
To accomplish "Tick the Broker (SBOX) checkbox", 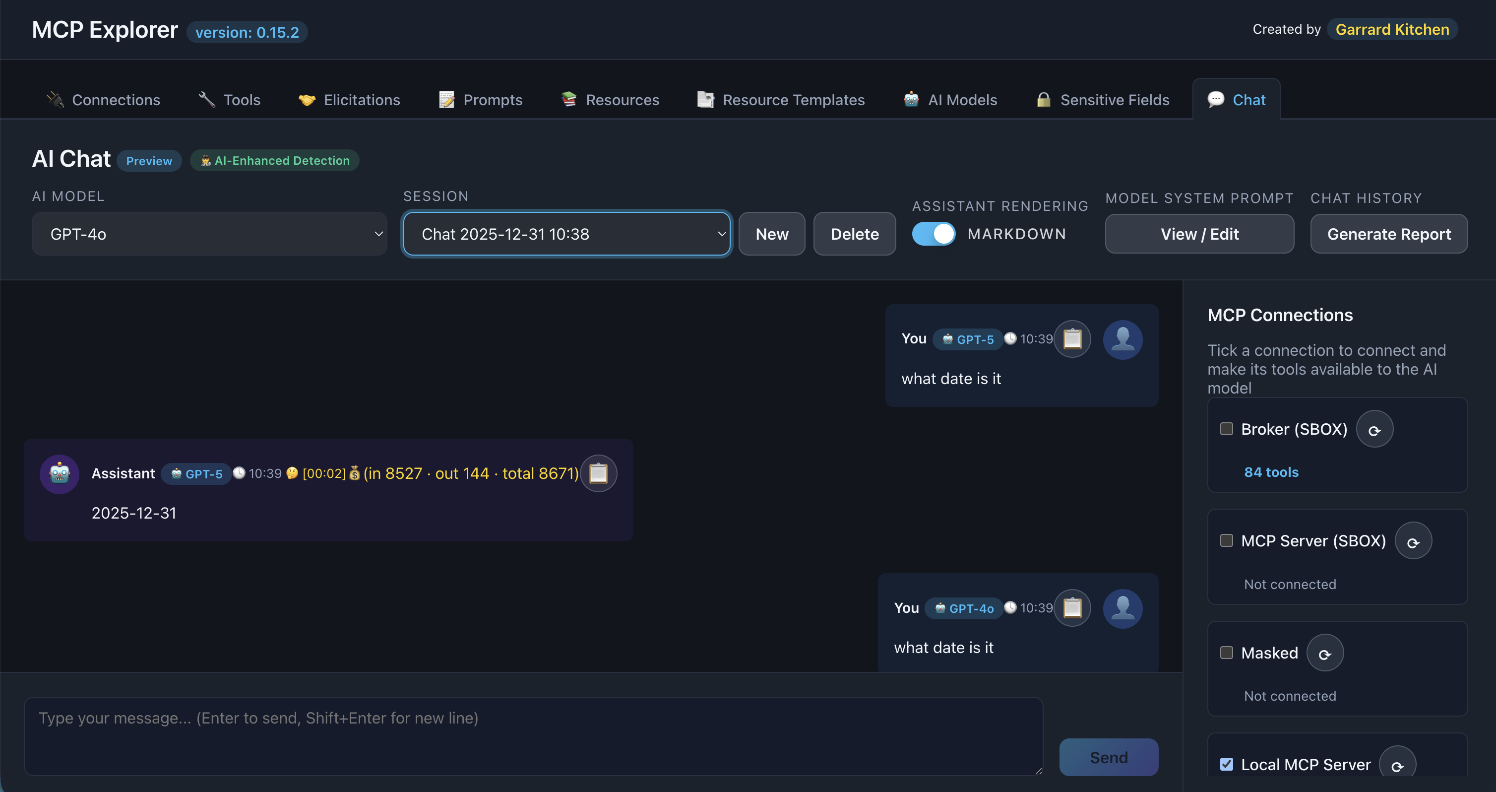I will (1227, 429).
